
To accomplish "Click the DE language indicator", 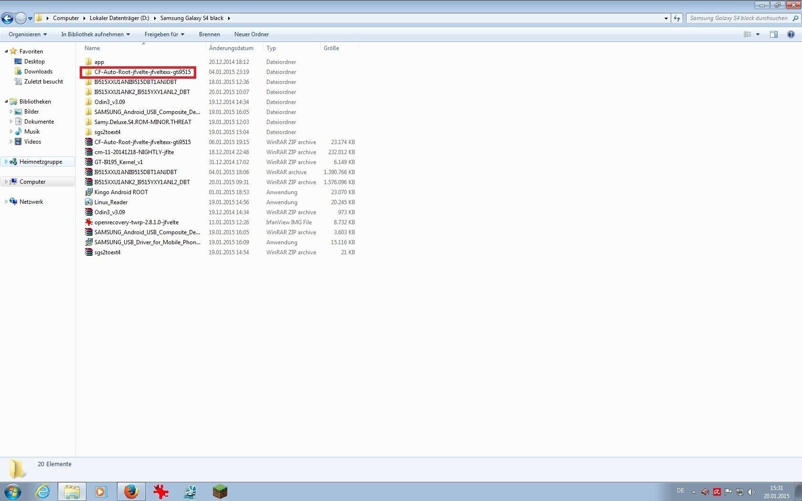I will pos(681,491).
